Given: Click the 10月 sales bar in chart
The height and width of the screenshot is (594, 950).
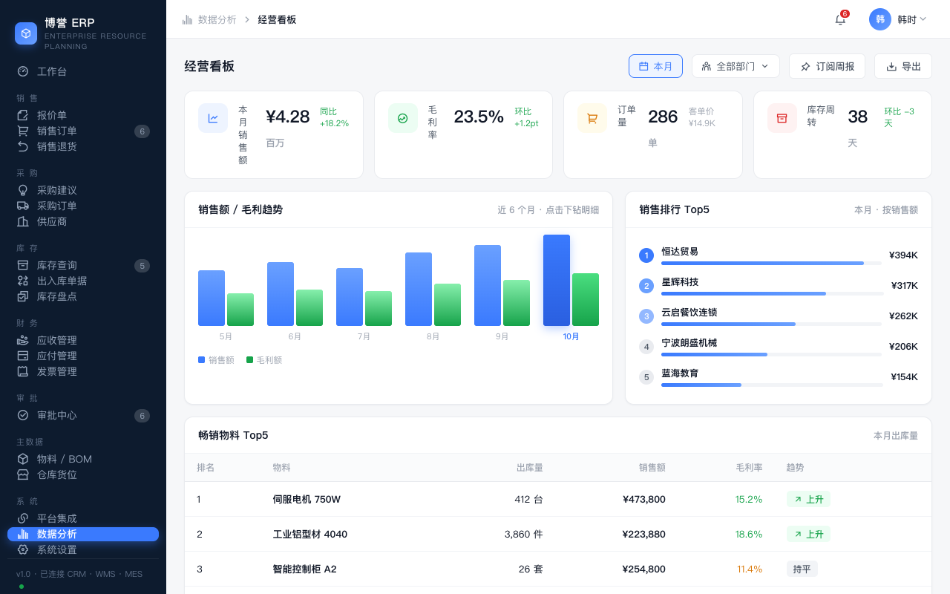Looking at the screenshot, I should tap(557, 281).
